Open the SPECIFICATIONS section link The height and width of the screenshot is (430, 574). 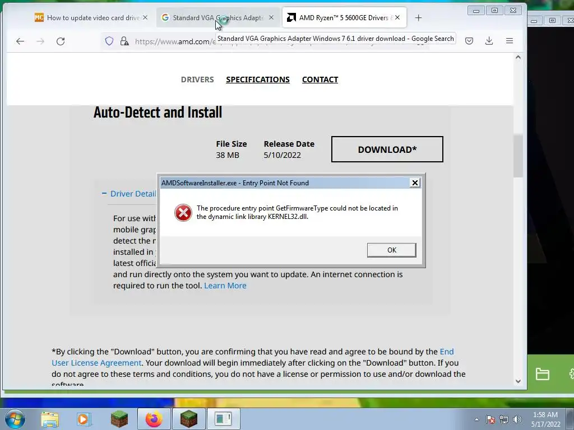coord(258,80)
